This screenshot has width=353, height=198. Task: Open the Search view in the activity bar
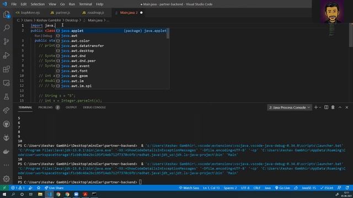coord(6,28)
